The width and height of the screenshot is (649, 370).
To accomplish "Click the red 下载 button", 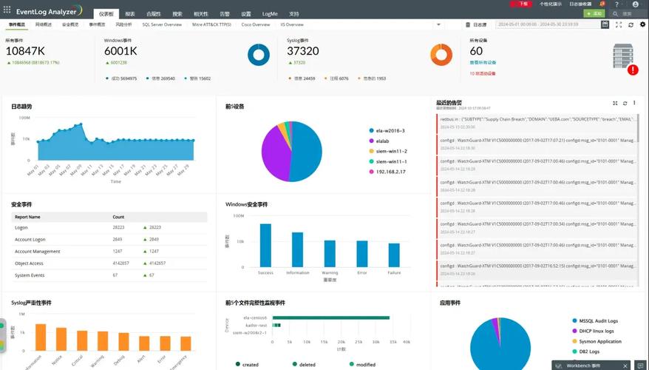I will coord(523,4).
